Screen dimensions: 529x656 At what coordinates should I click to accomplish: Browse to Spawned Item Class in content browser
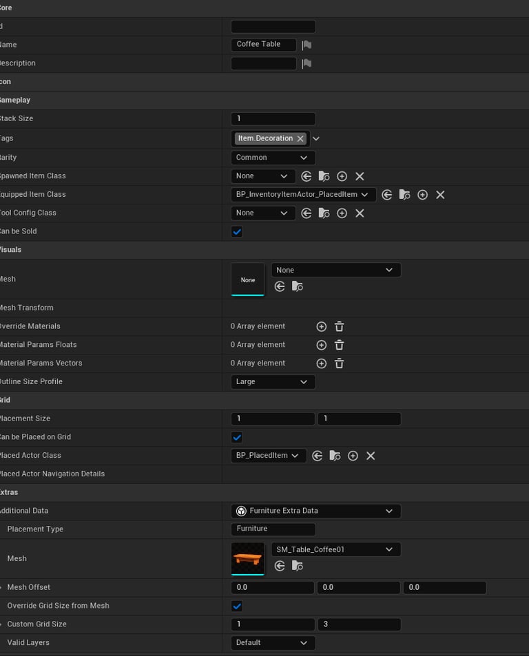pos(324,176)
